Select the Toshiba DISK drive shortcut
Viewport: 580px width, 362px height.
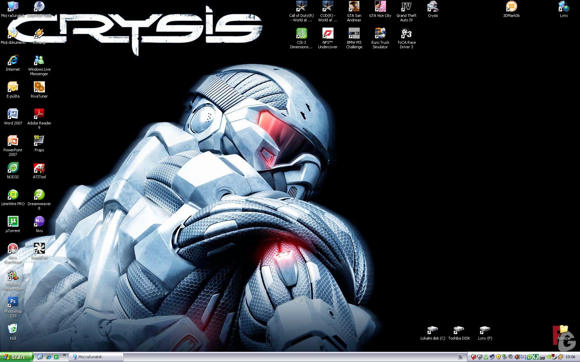click(459, 333)
